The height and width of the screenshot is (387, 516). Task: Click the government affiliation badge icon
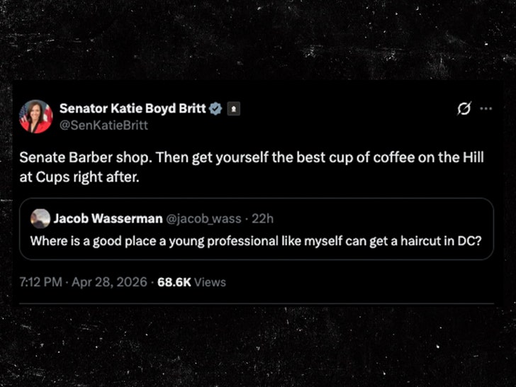(232, 109)
